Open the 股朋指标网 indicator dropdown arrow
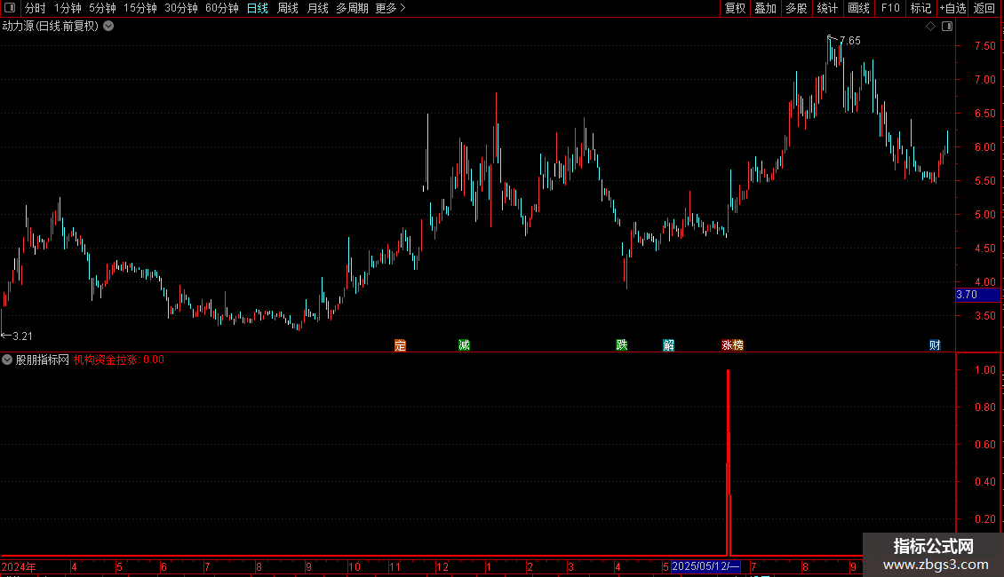 pos(7,360)
